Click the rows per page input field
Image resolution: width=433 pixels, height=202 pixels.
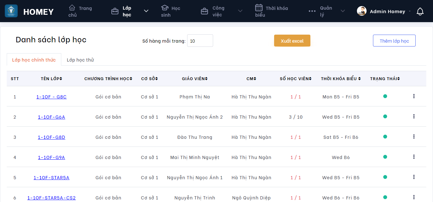pyautogui.click(x=200, y=41)
